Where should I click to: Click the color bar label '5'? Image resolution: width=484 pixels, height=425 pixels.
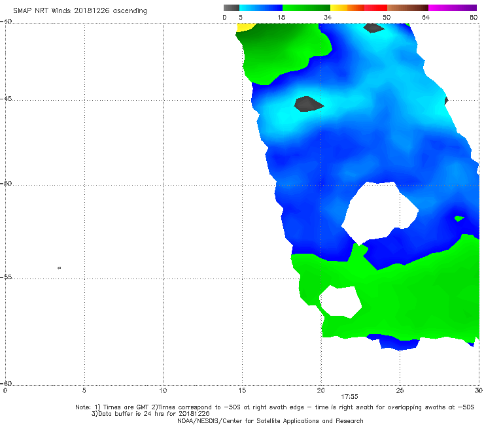[241, 18]
